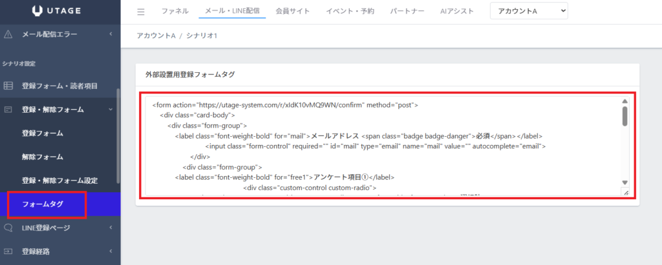Click the warning triangle icon for メール配信エラー

pyautogui.click(x=8, y=34)
